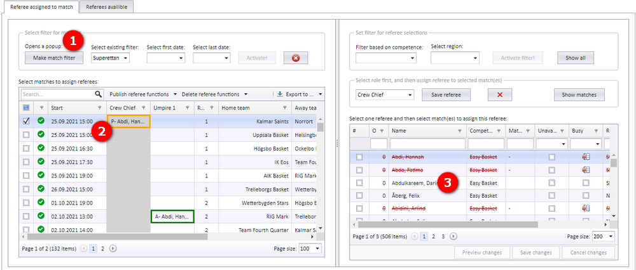Click referees grid vertical scrollbar thumb
The height and width of the screenshot is (270, 636).
click(614, 162)
